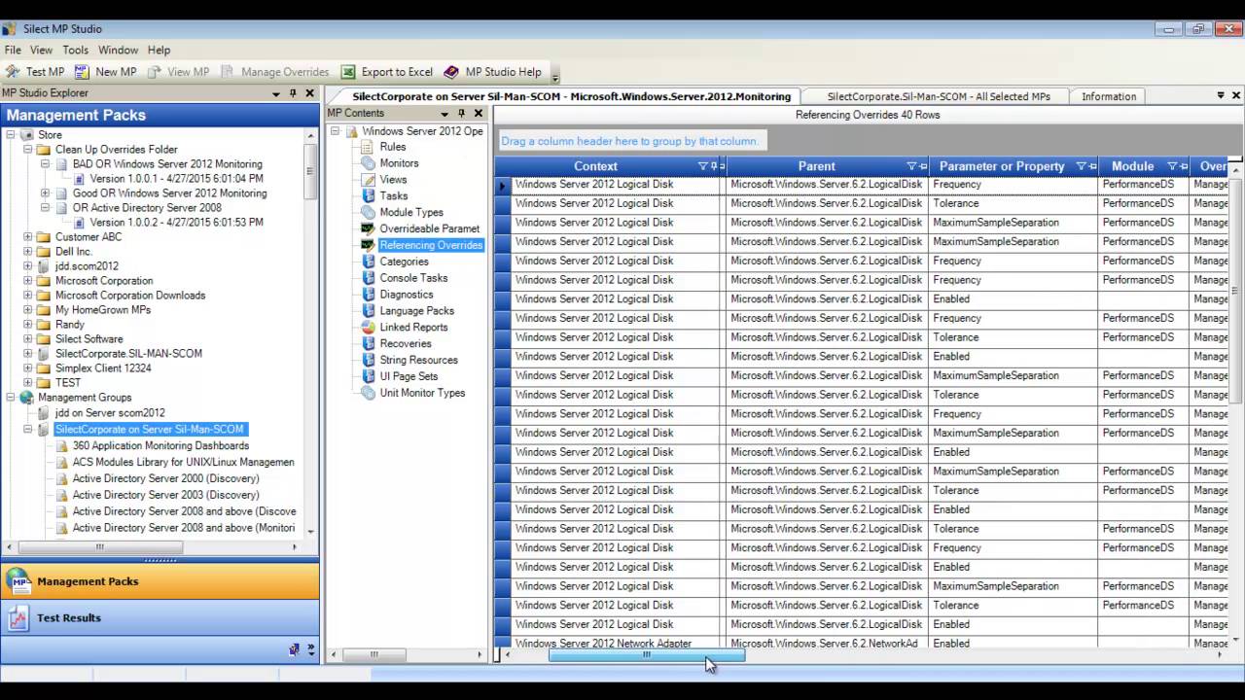Click the Manage Overrides toolbar button

(275, 72)
